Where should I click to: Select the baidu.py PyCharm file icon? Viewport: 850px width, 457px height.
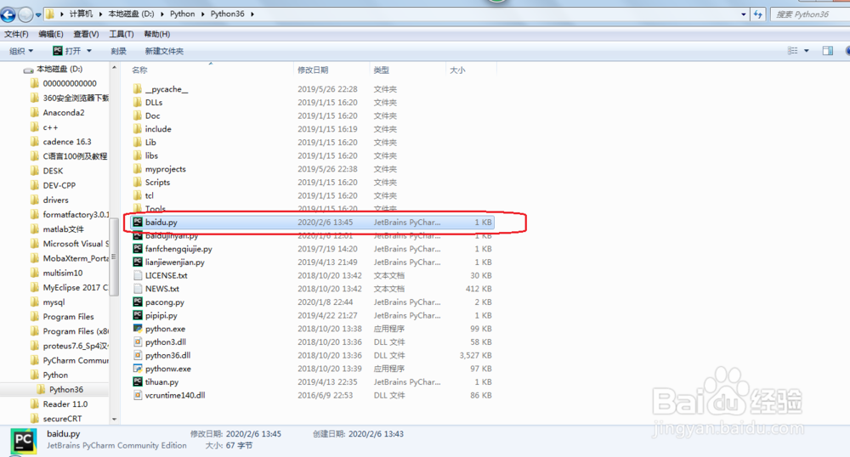138,222
